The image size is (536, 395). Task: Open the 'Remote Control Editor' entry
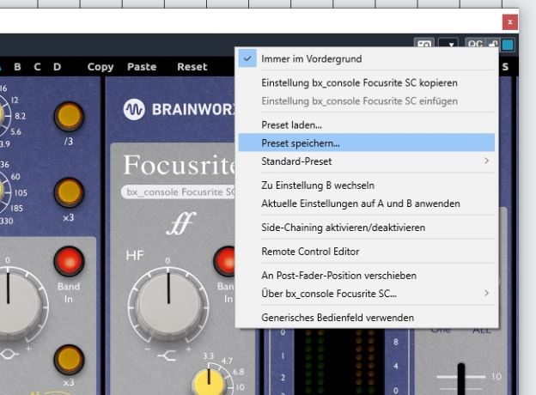click(367, 252)
